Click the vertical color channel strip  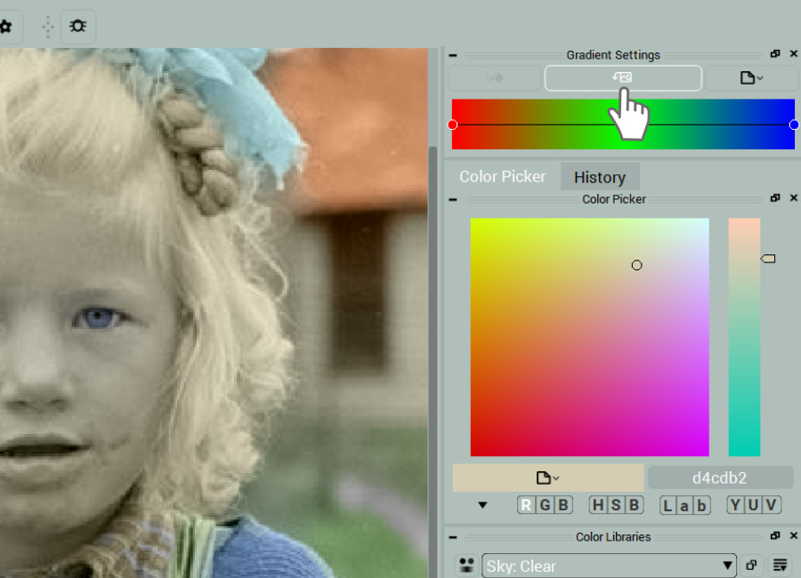[744, 337]
